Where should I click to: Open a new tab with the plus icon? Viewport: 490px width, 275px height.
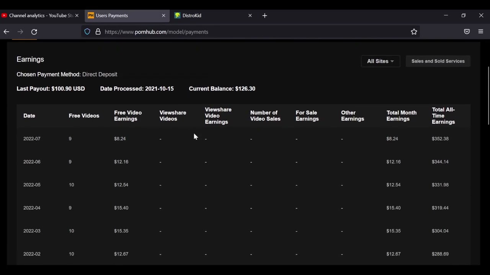pyautogui.click(x=265, y=16)
